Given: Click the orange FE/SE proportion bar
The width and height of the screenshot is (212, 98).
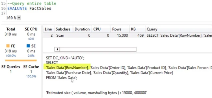Looking at the screenshot, I should [21, 60].
